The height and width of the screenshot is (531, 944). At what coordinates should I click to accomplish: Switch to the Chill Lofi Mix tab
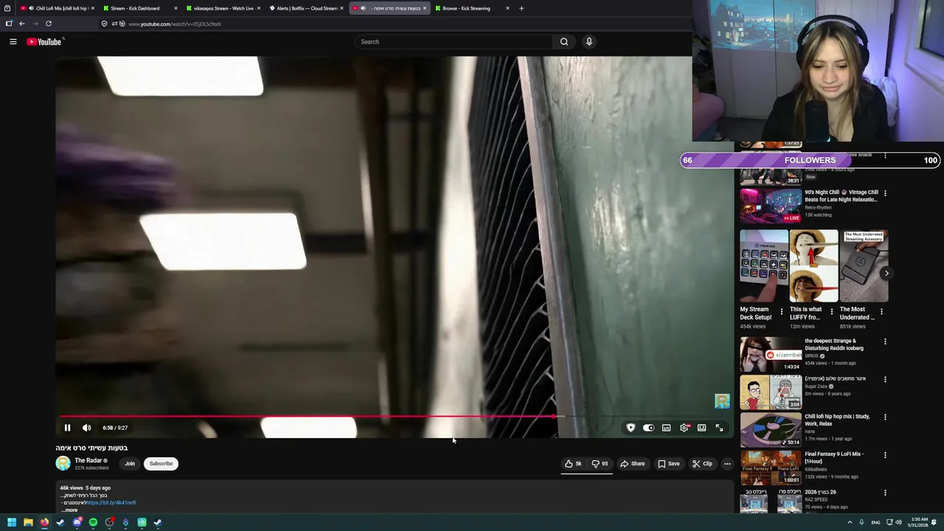pos(58,8)
